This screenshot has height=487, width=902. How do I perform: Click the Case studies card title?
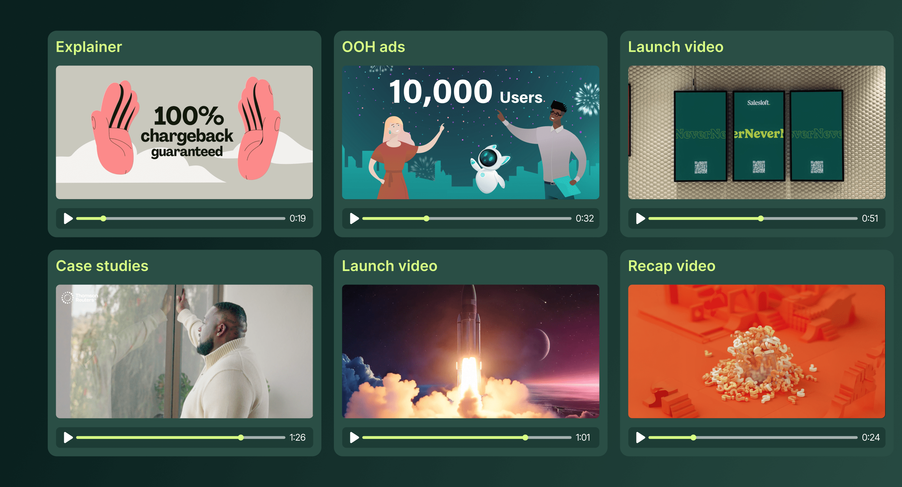102,266
